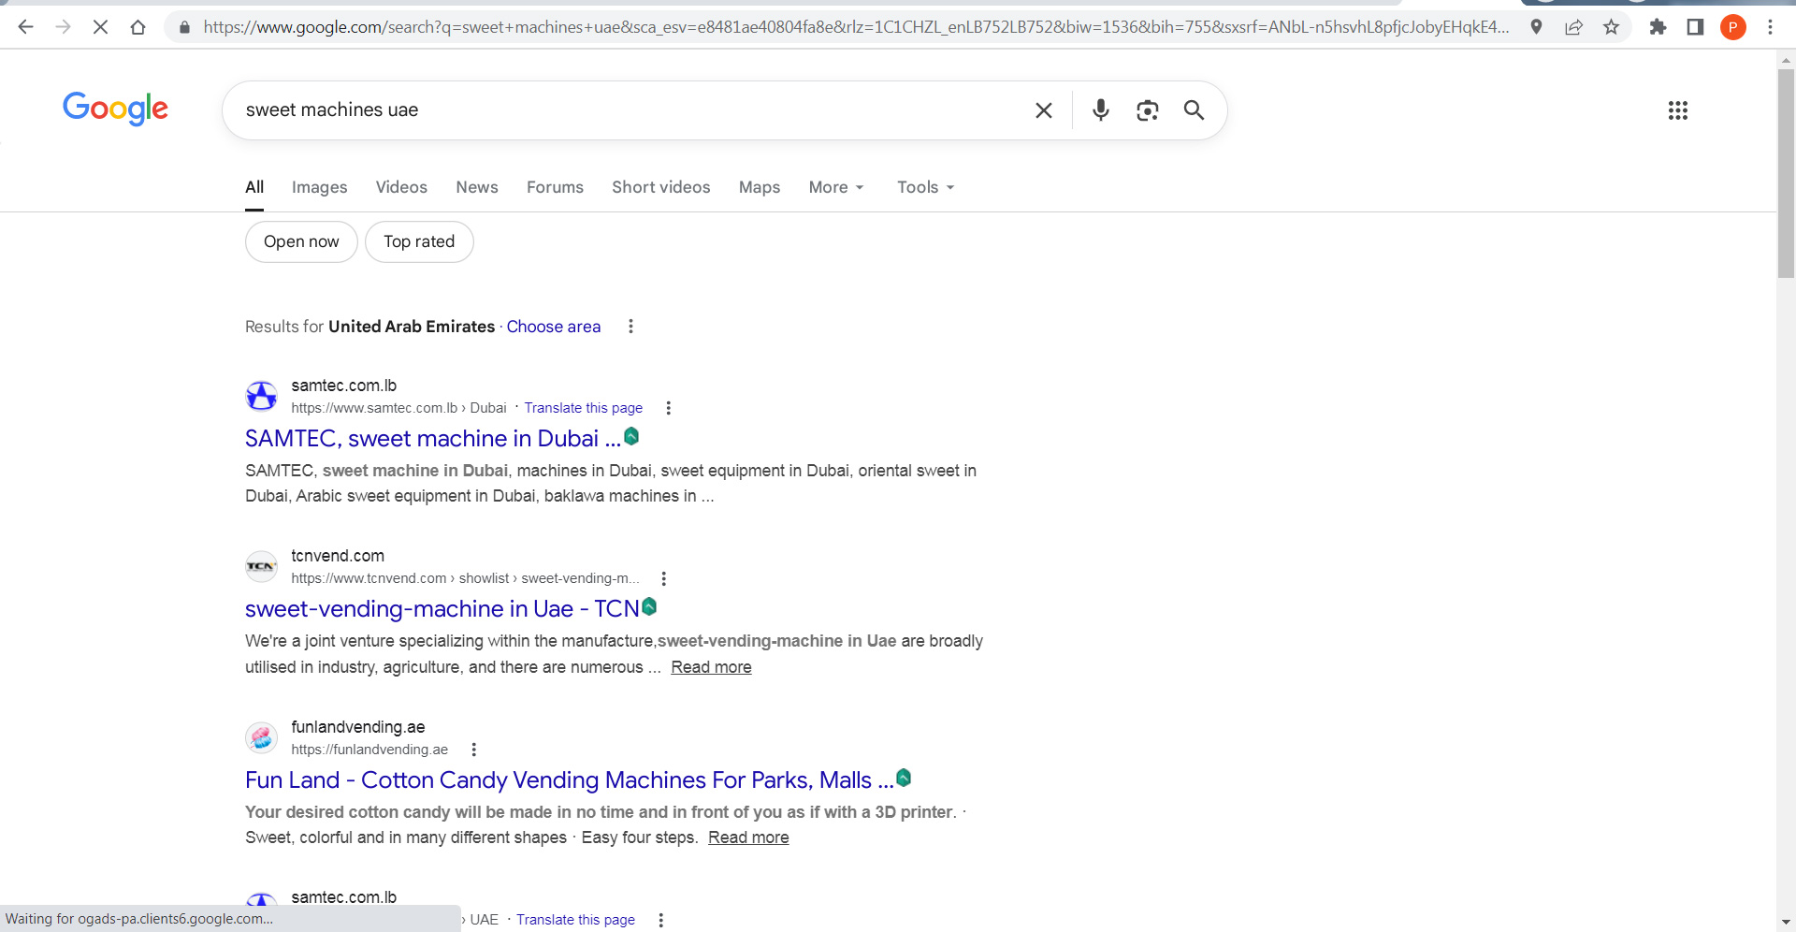Click the Google logo
The image size is (1796, 932).
coord(116,109)
